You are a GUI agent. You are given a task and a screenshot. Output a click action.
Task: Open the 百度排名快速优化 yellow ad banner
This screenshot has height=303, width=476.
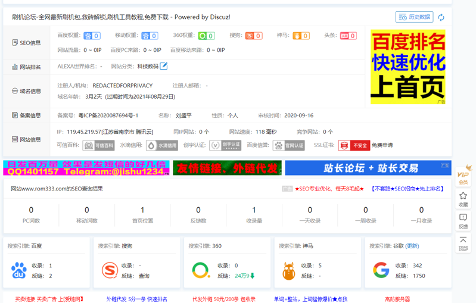coord(408,67)
